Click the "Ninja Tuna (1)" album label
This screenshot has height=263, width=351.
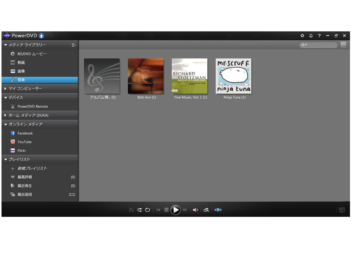(234, 97)
